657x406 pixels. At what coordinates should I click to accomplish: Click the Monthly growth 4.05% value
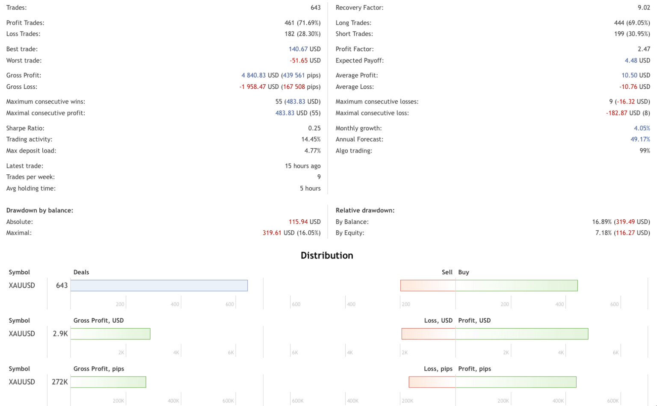642,128
